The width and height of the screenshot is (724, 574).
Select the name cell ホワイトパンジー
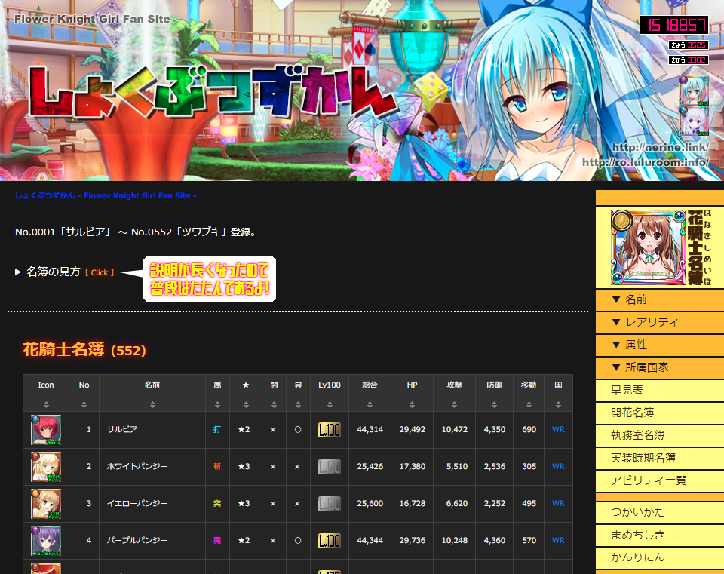137,466
